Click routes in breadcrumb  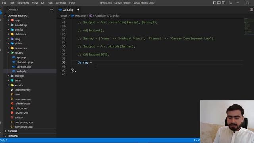click(63, 16)
